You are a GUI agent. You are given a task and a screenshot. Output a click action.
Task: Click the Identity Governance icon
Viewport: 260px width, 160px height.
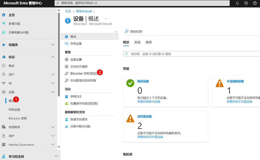(x=4, y=145)
